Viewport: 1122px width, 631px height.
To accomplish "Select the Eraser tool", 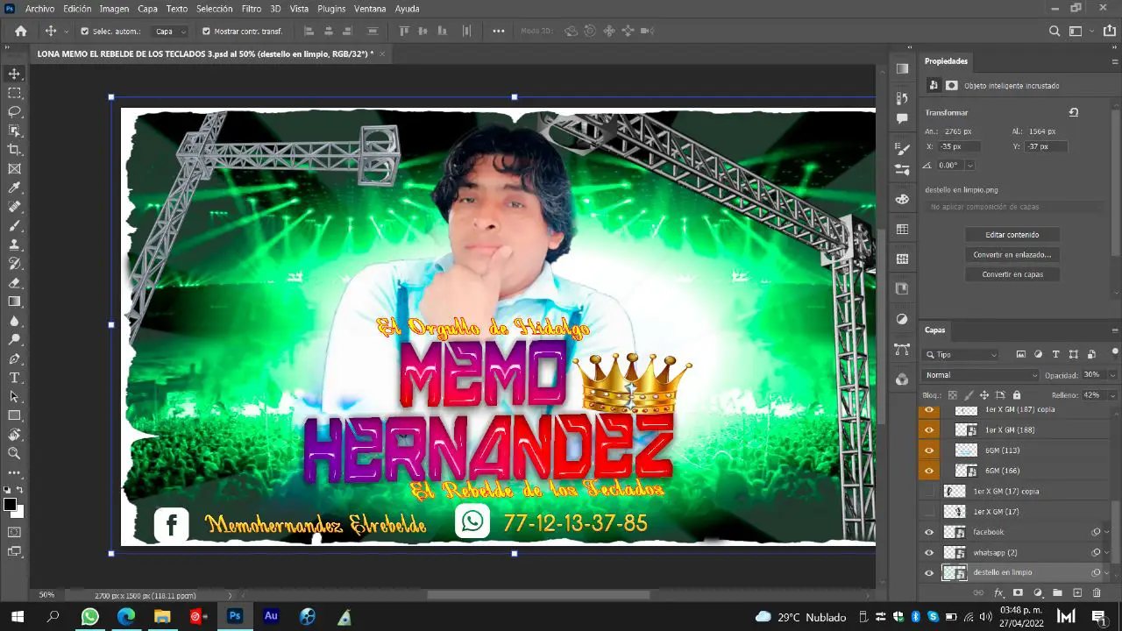I will coord(15,283).
